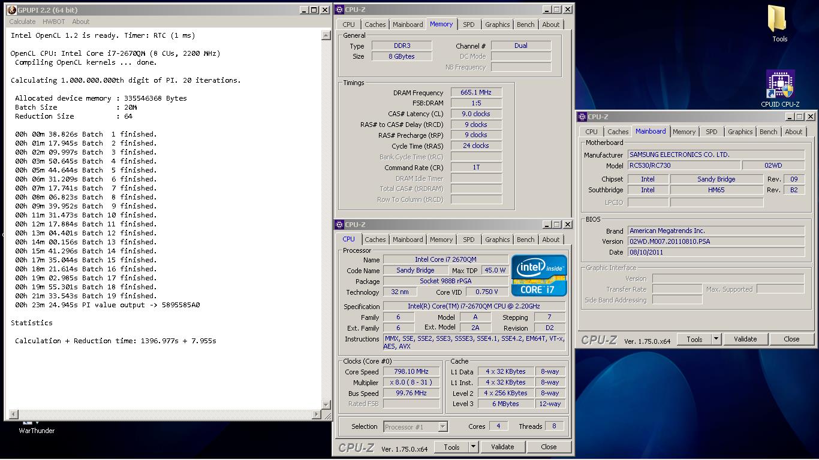
Task: Click Close button in Mainboard window
Action: (x=791, y=339)
